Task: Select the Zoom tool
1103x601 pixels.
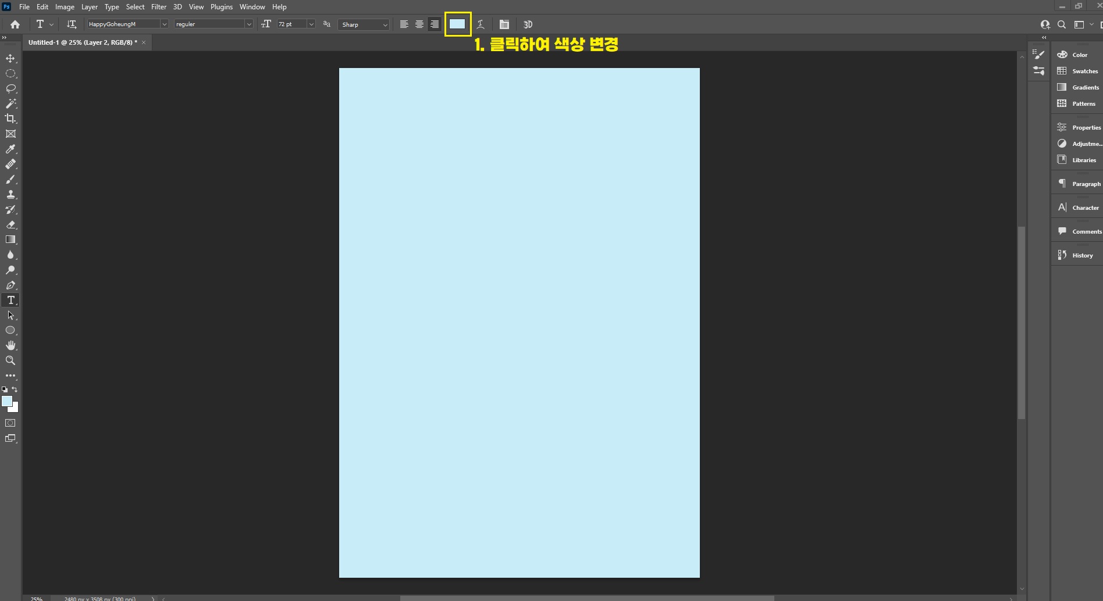Action: (10, 360)
